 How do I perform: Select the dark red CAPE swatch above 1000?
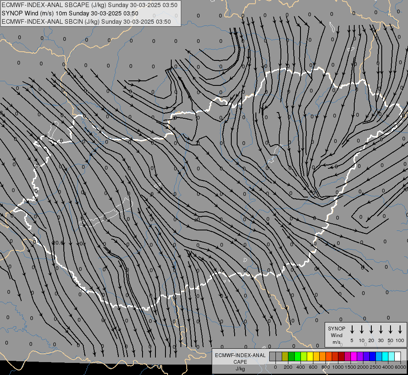(341, 356)
